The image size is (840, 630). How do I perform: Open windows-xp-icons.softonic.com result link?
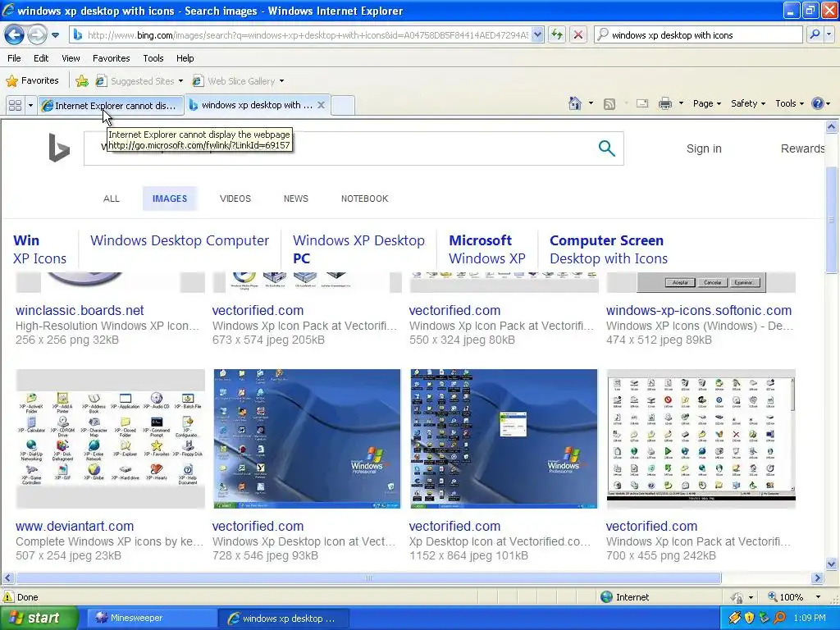(699, 310)
